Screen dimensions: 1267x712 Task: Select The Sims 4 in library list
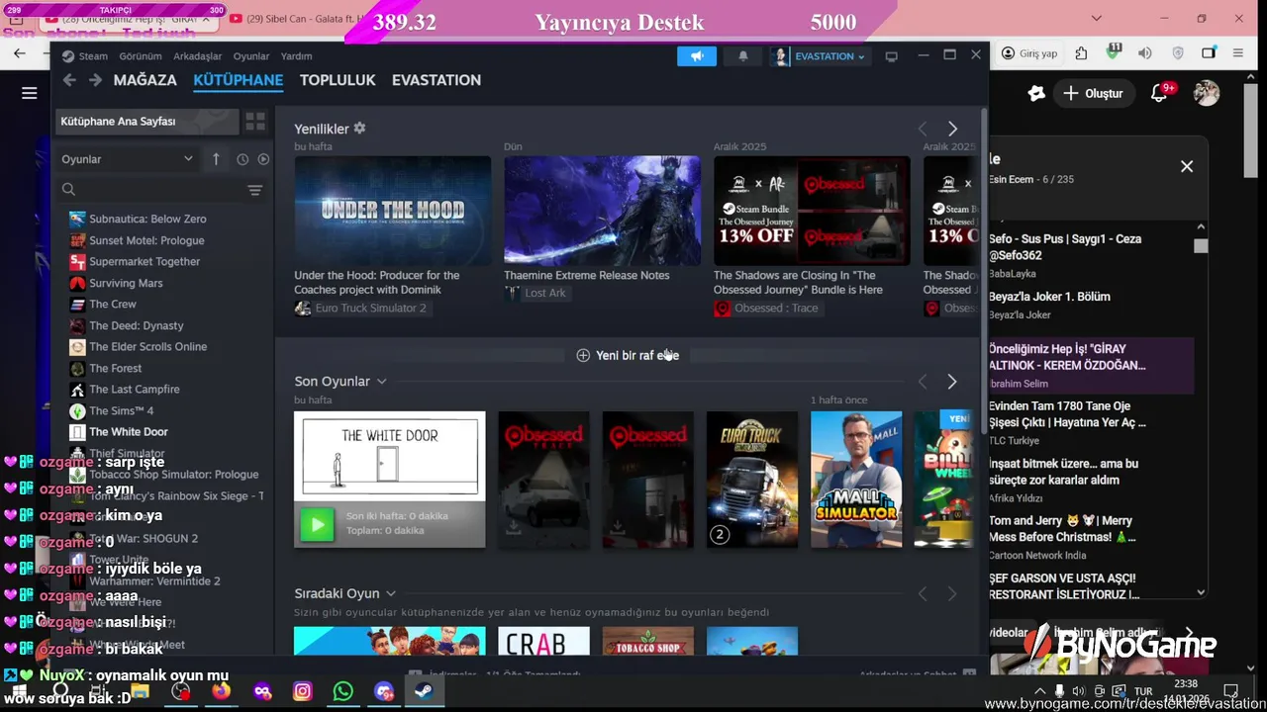pyautogui.click(x=122, y=410)
